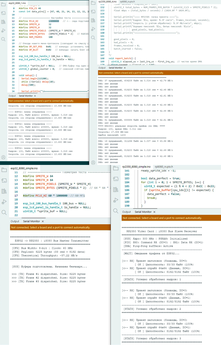221x345 pixels.
Task: Click 'Not connected' banner in esp32_8080_simple.ino window
Action: (60, 227)
